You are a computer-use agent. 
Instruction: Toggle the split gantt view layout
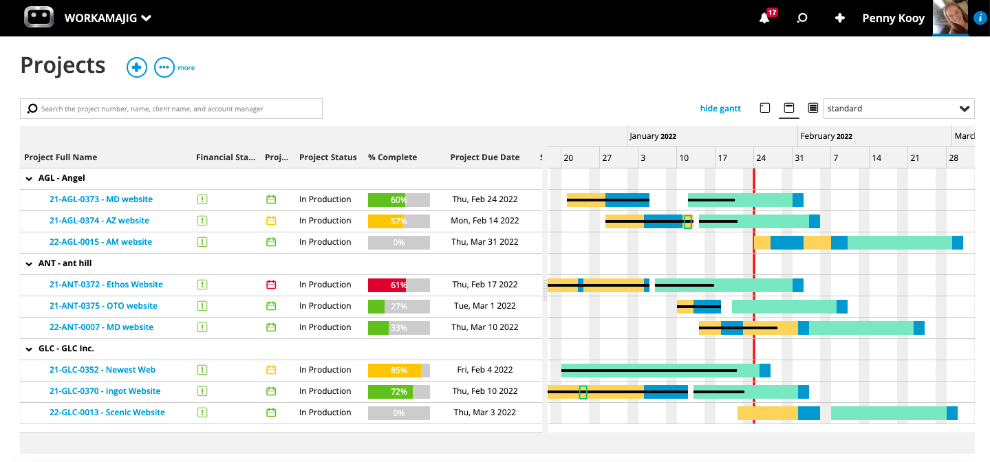tap(788, 108)
